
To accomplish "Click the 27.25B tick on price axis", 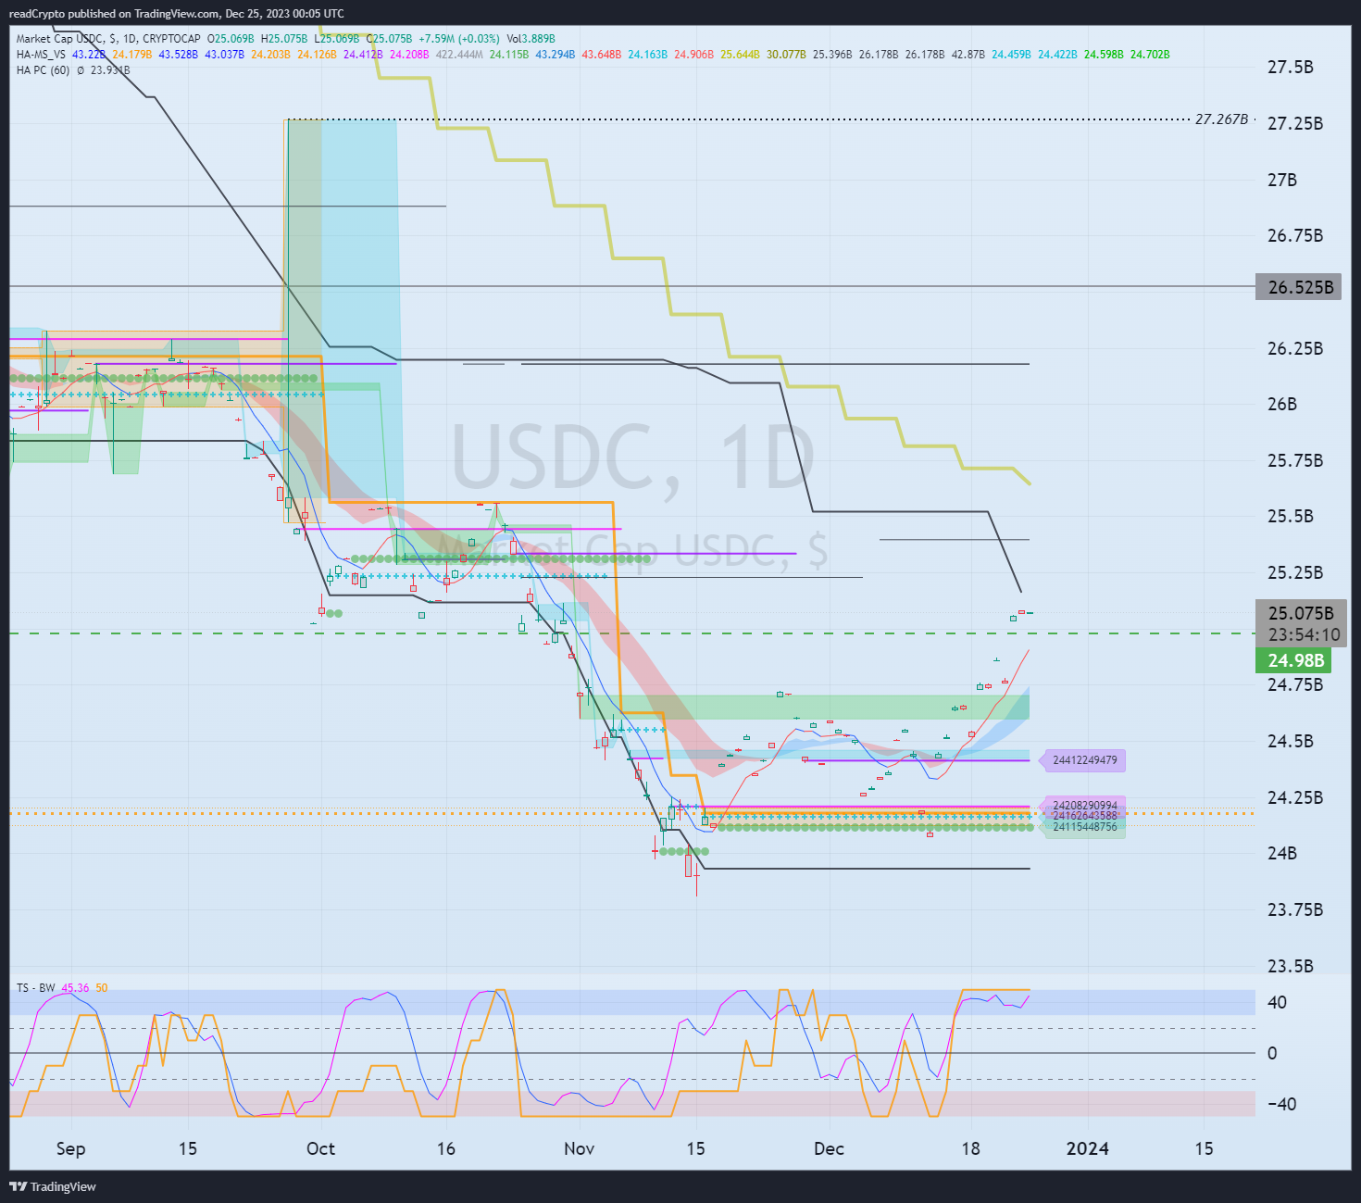I will click(1294, 123).
